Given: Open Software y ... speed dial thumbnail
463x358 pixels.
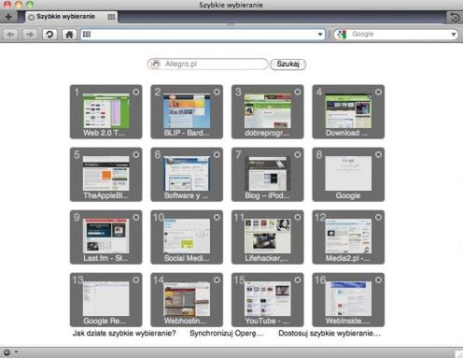Looking at the screenshot, I should [187, 175].
